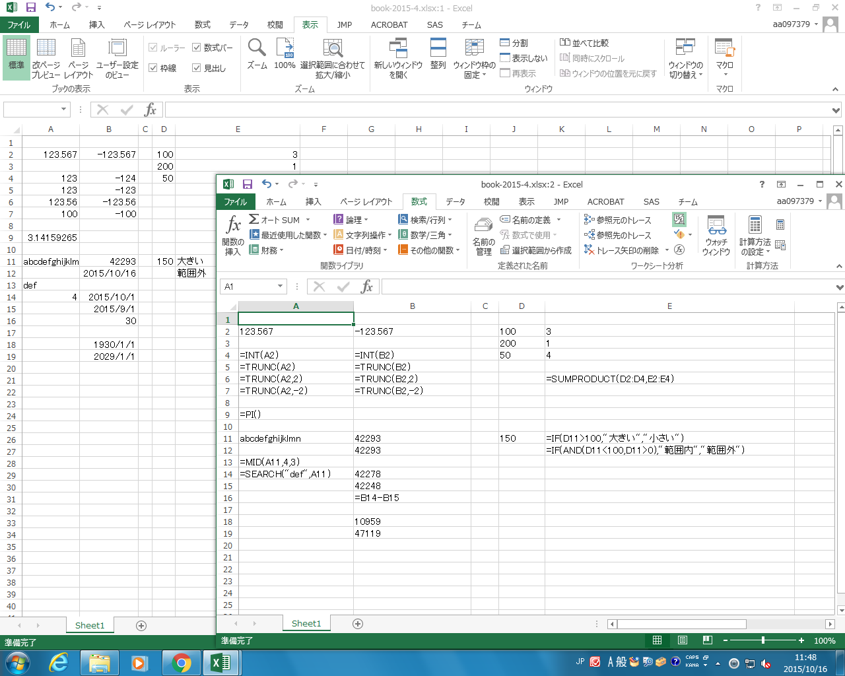The image size is (845, 676).
Task: Toggle the Gridlines (枠線) checkbox
Action: [153, 68]
